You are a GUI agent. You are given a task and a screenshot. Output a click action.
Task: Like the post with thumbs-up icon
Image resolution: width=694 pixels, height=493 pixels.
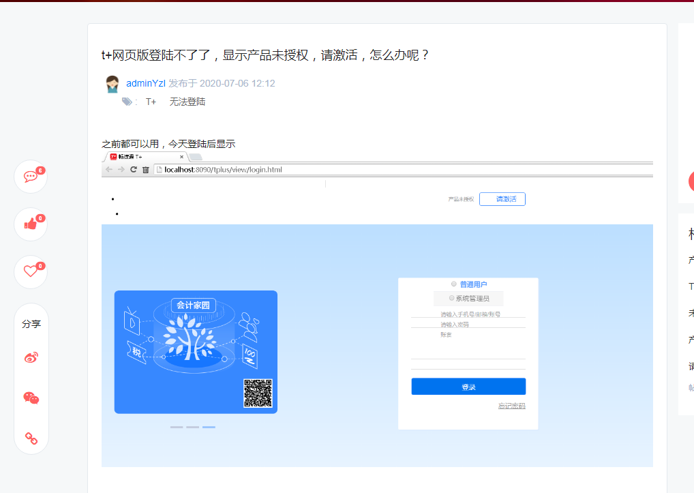pyautogui.click(x=31, y=224)
